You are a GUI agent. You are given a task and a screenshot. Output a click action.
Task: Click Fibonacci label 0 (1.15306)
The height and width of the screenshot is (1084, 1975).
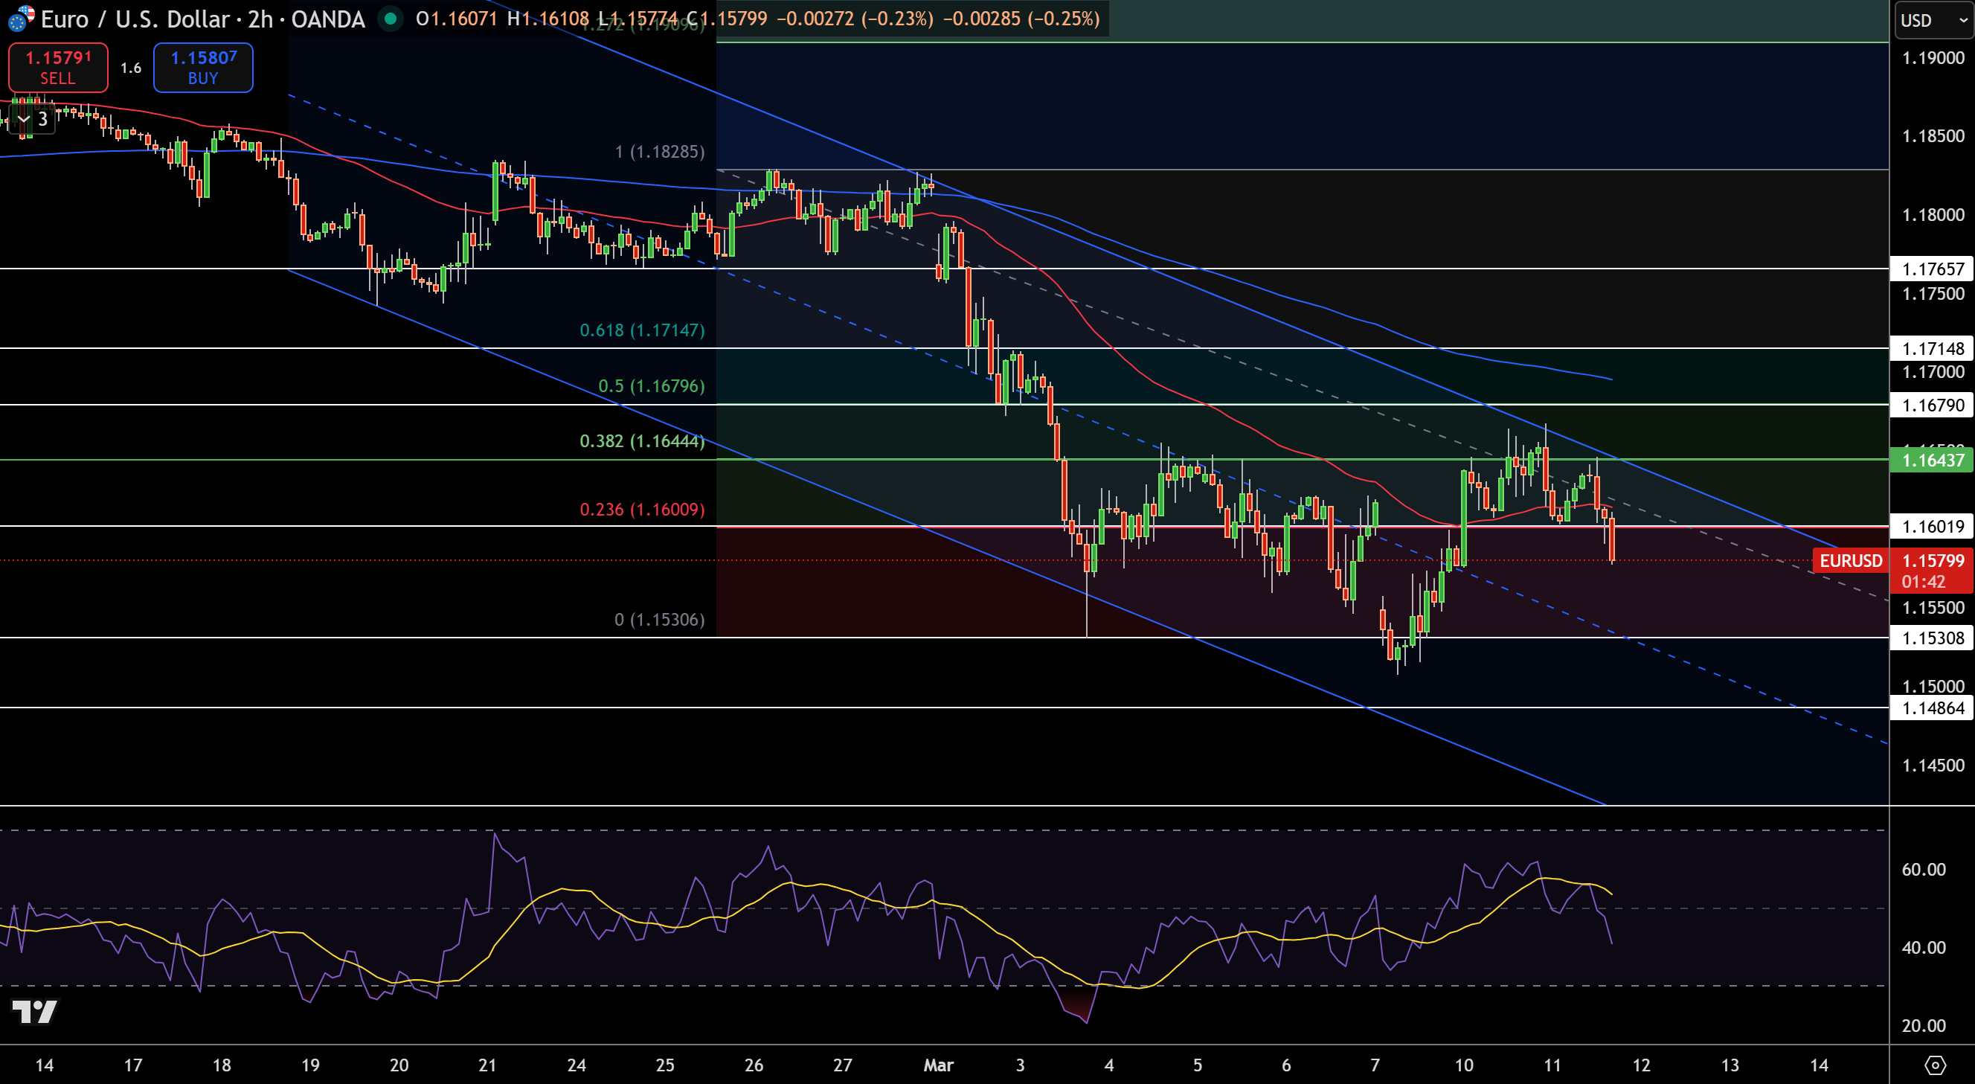click(x=659, y=620)
